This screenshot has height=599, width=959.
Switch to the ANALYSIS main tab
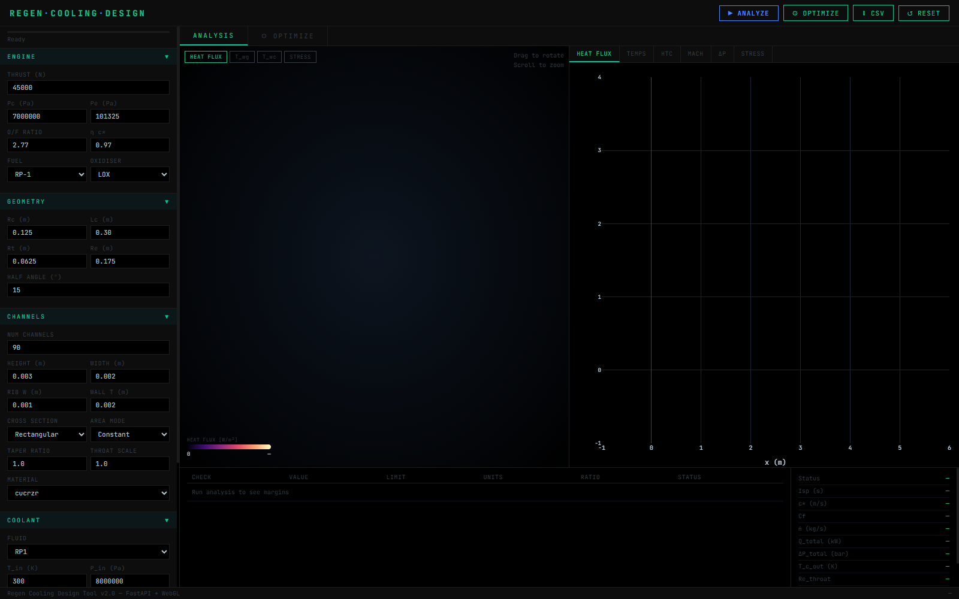(x=213, y=36)
